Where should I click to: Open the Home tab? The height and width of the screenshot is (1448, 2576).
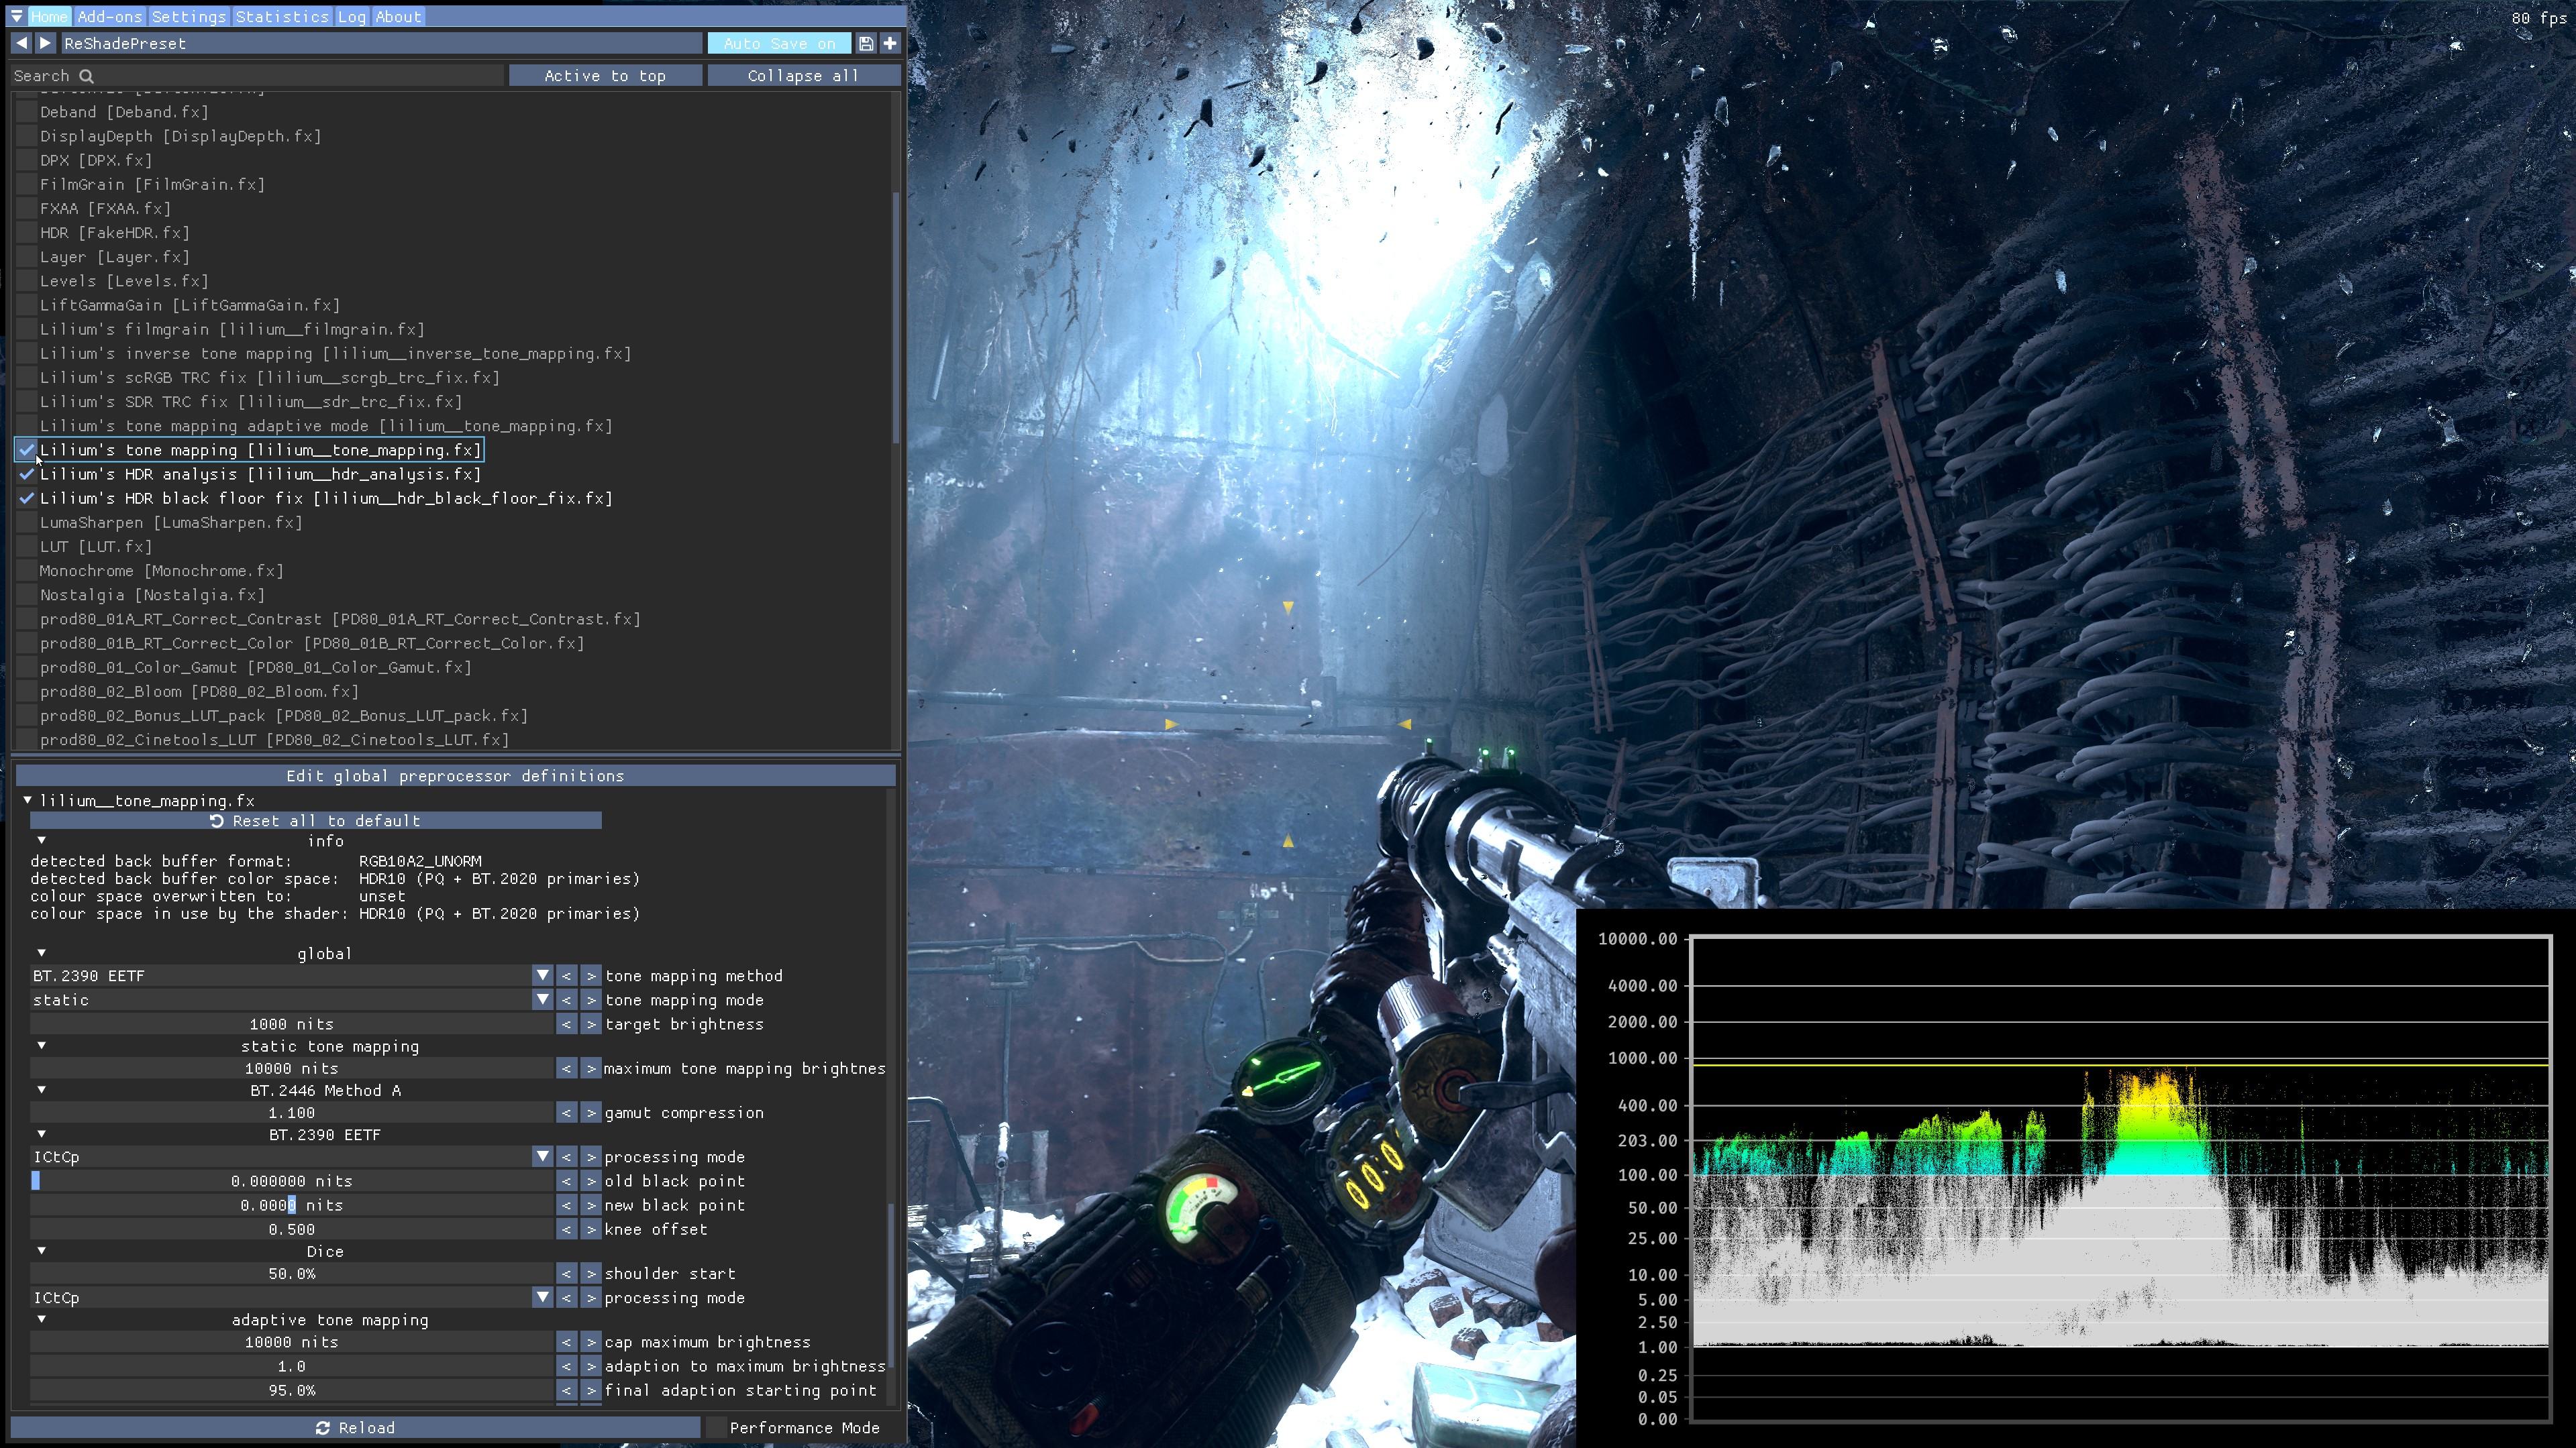point(49,16)
